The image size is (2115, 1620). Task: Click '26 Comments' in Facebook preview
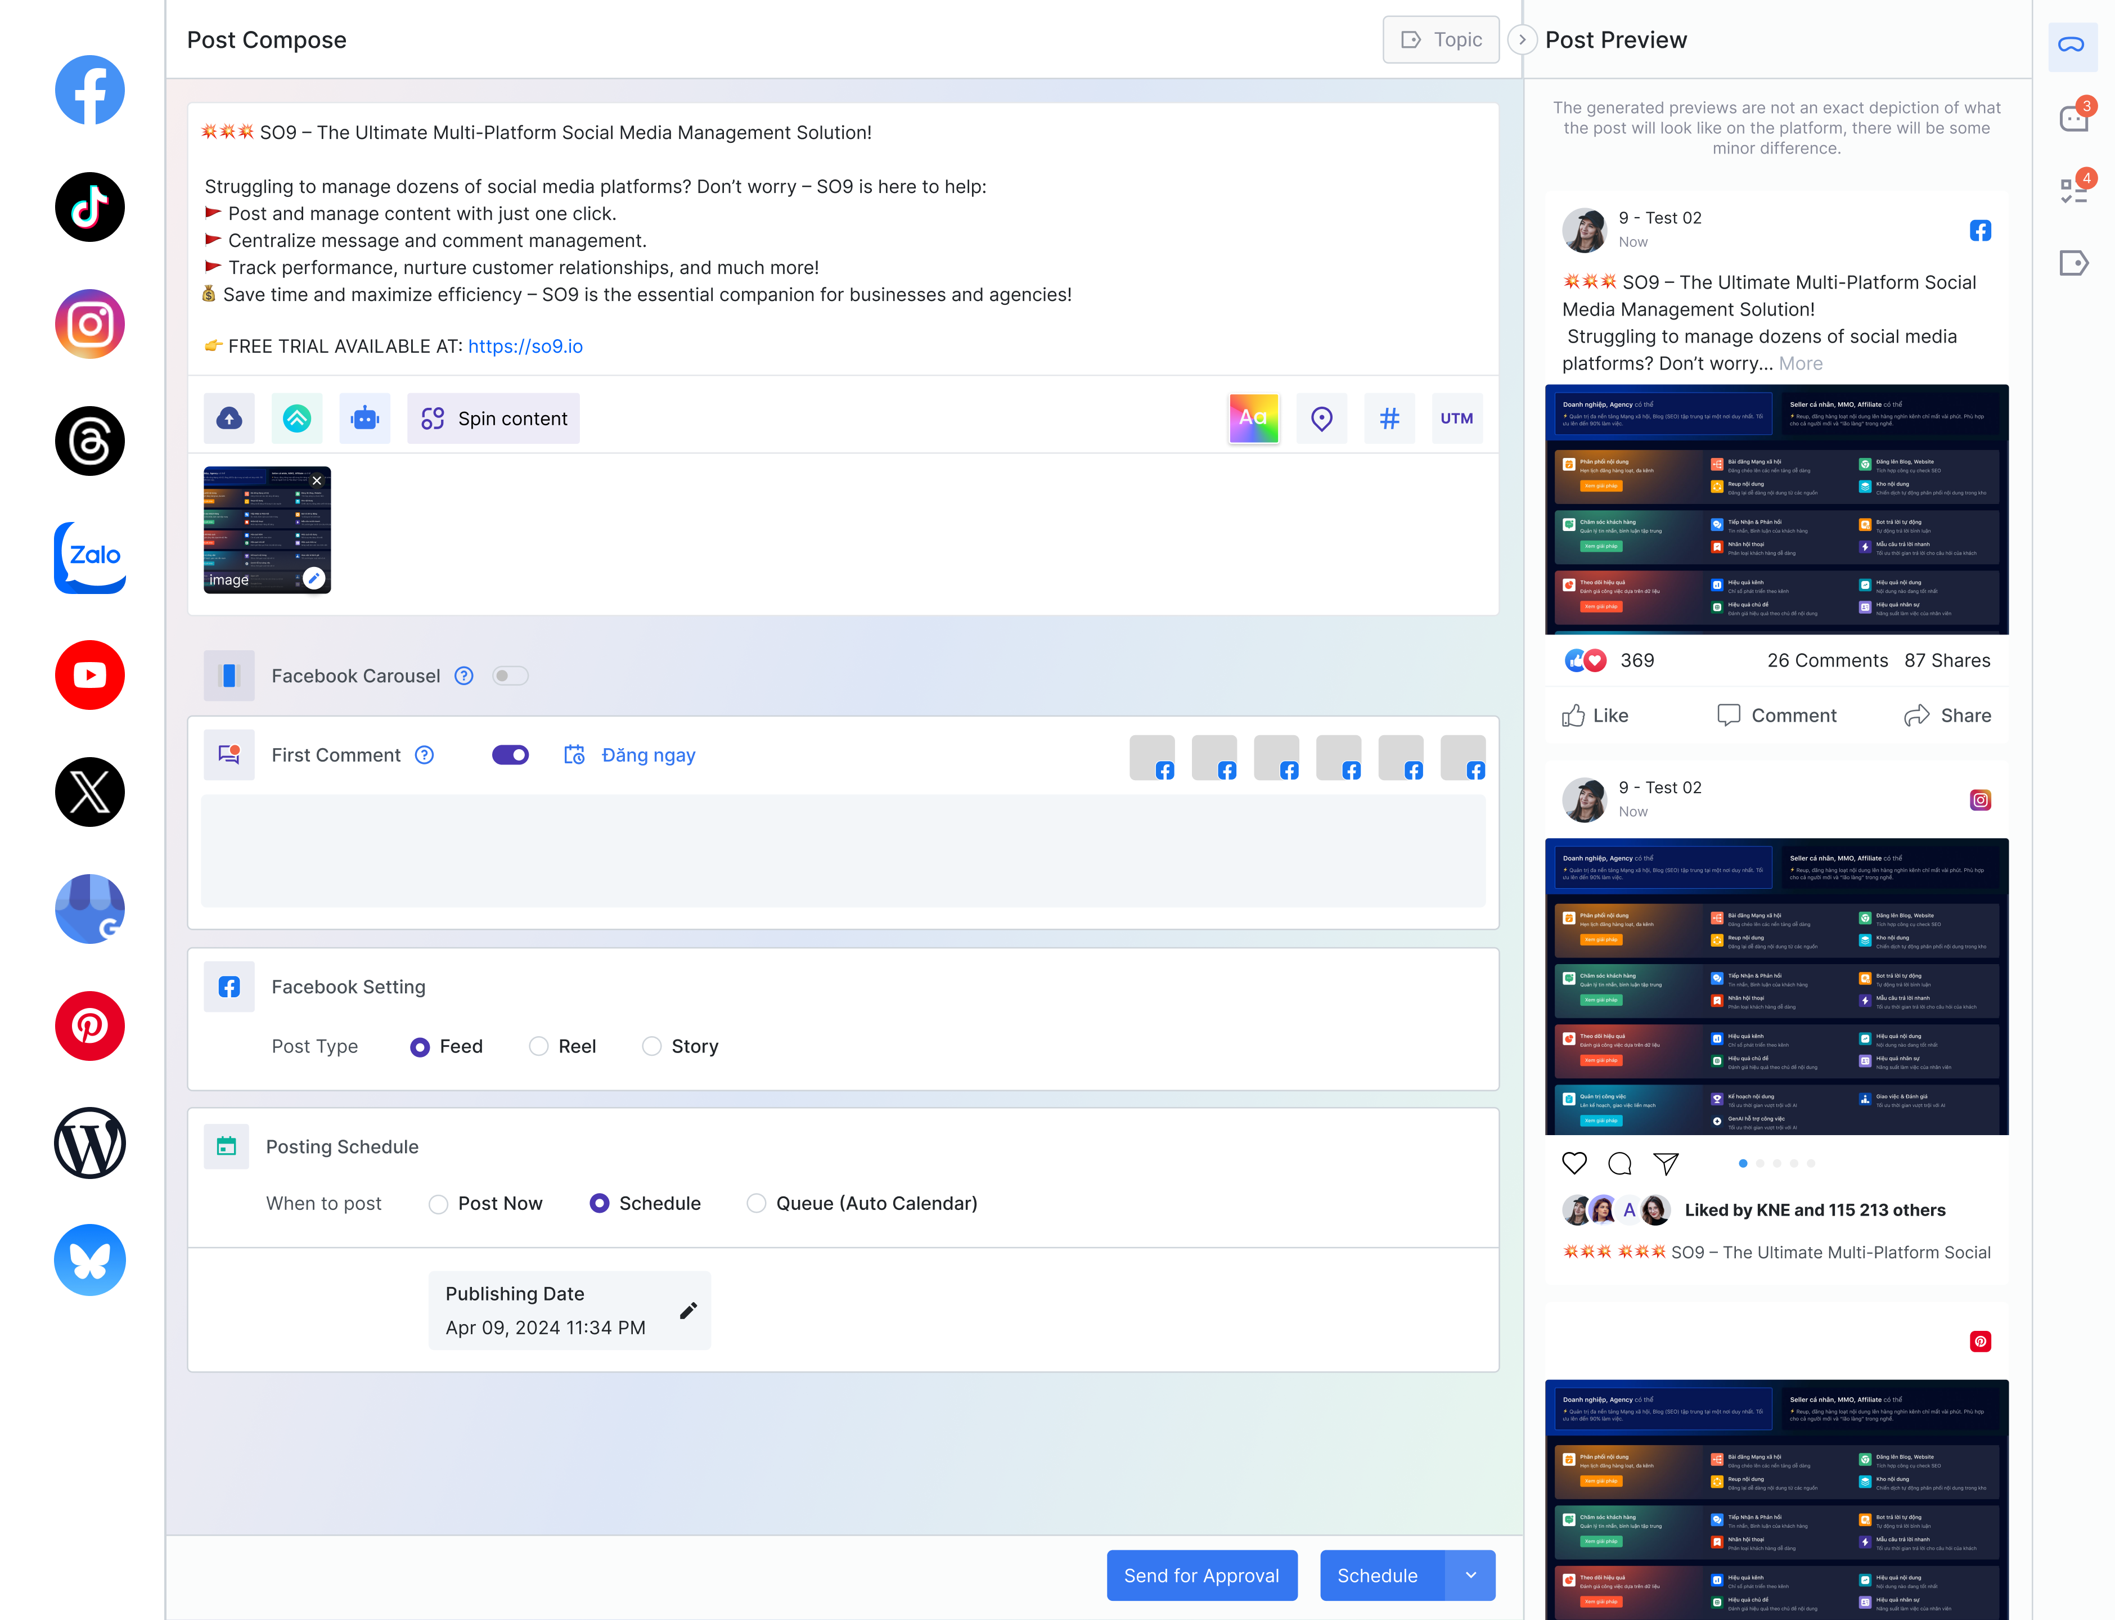(x=1828, y=660)
